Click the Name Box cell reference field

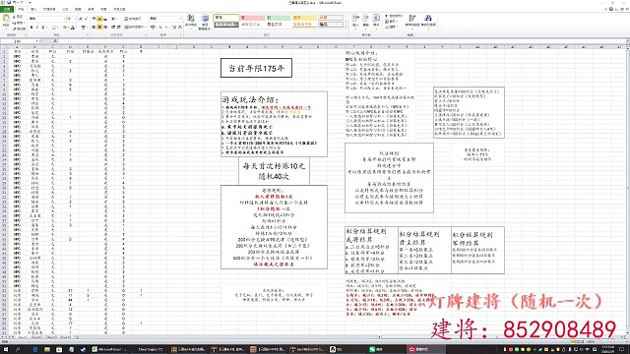click(x=20, y=41)
